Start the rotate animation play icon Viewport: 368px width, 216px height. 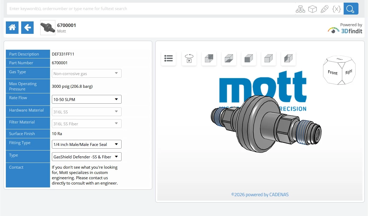pos(189,58)
